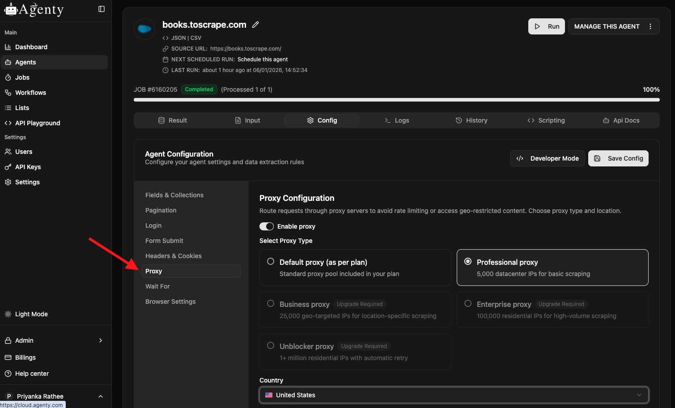Switch to the Logs tab

[396, 120]
